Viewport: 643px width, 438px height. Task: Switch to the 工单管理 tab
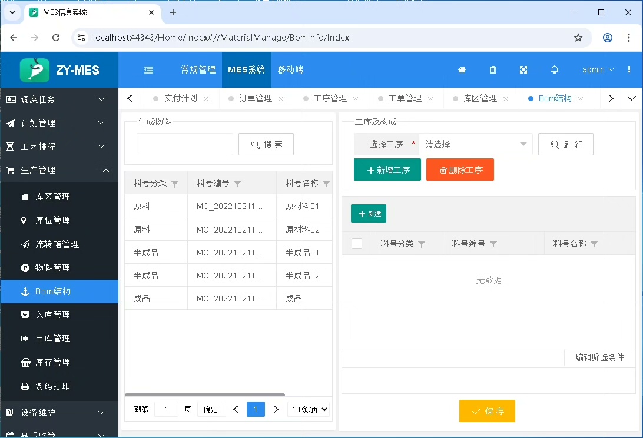click(405, 98)
